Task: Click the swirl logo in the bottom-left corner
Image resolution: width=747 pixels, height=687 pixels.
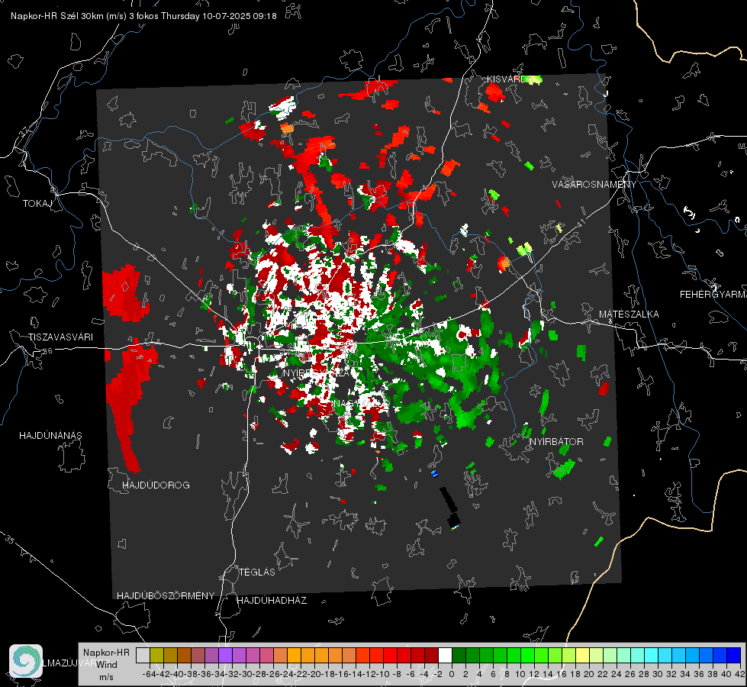Action: (x=26, y=661)
